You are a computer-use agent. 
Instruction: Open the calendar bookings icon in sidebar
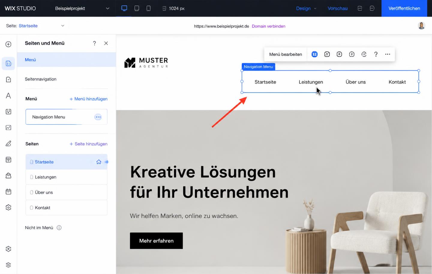coord(8,191)
